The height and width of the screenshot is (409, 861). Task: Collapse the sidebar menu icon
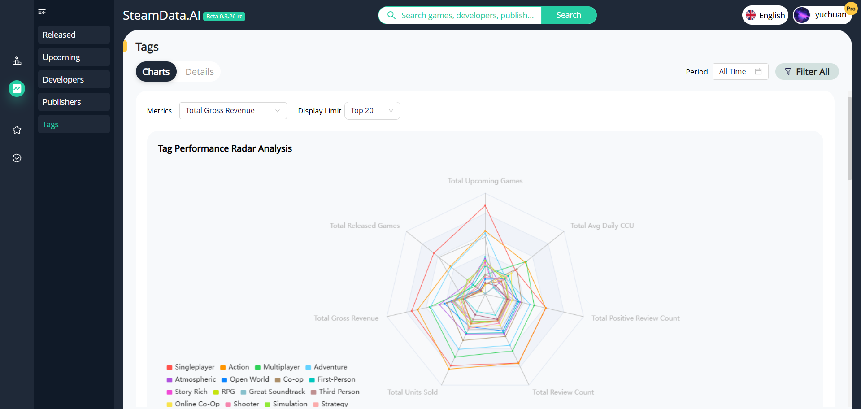coord(42,12)
